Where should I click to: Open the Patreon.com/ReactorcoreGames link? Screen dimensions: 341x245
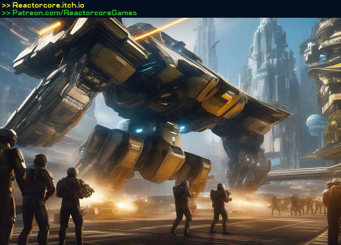(x=75, y=13)
